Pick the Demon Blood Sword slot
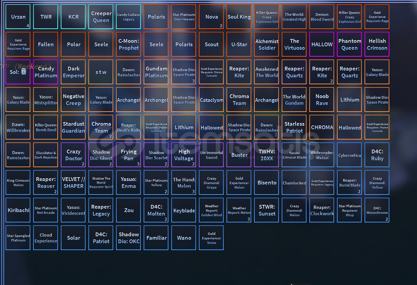 pyautogui.click(x=322, y=17)
